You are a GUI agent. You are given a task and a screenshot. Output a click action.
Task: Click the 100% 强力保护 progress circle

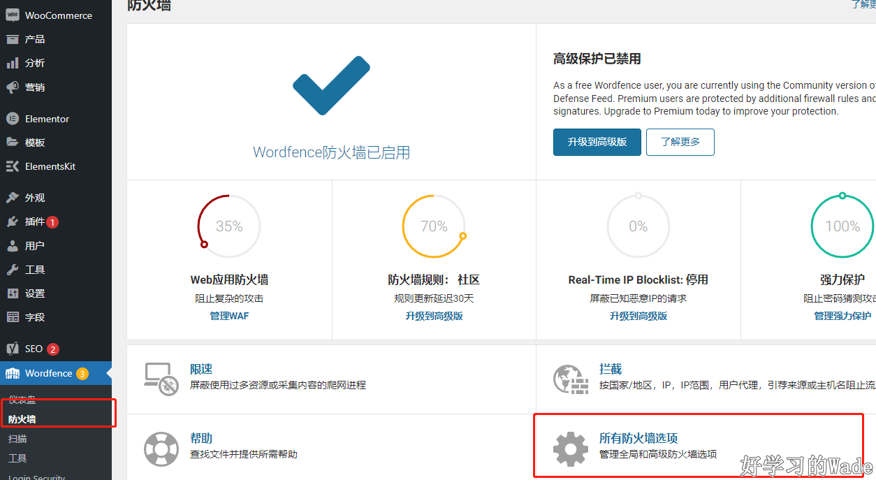point(842,226)
